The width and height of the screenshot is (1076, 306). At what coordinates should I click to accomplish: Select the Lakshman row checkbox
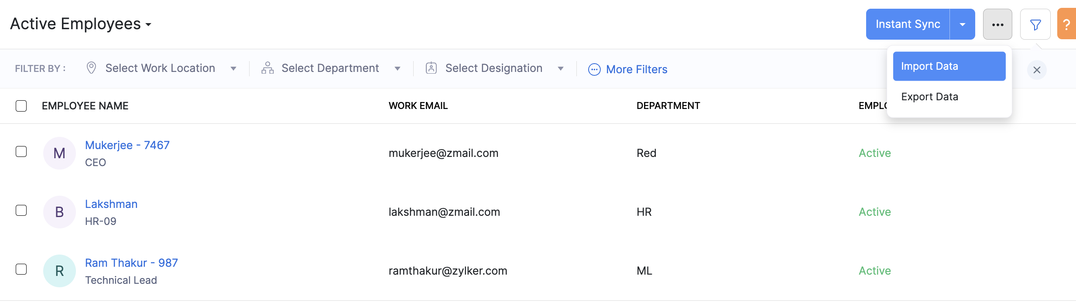[x=21, y=210]
